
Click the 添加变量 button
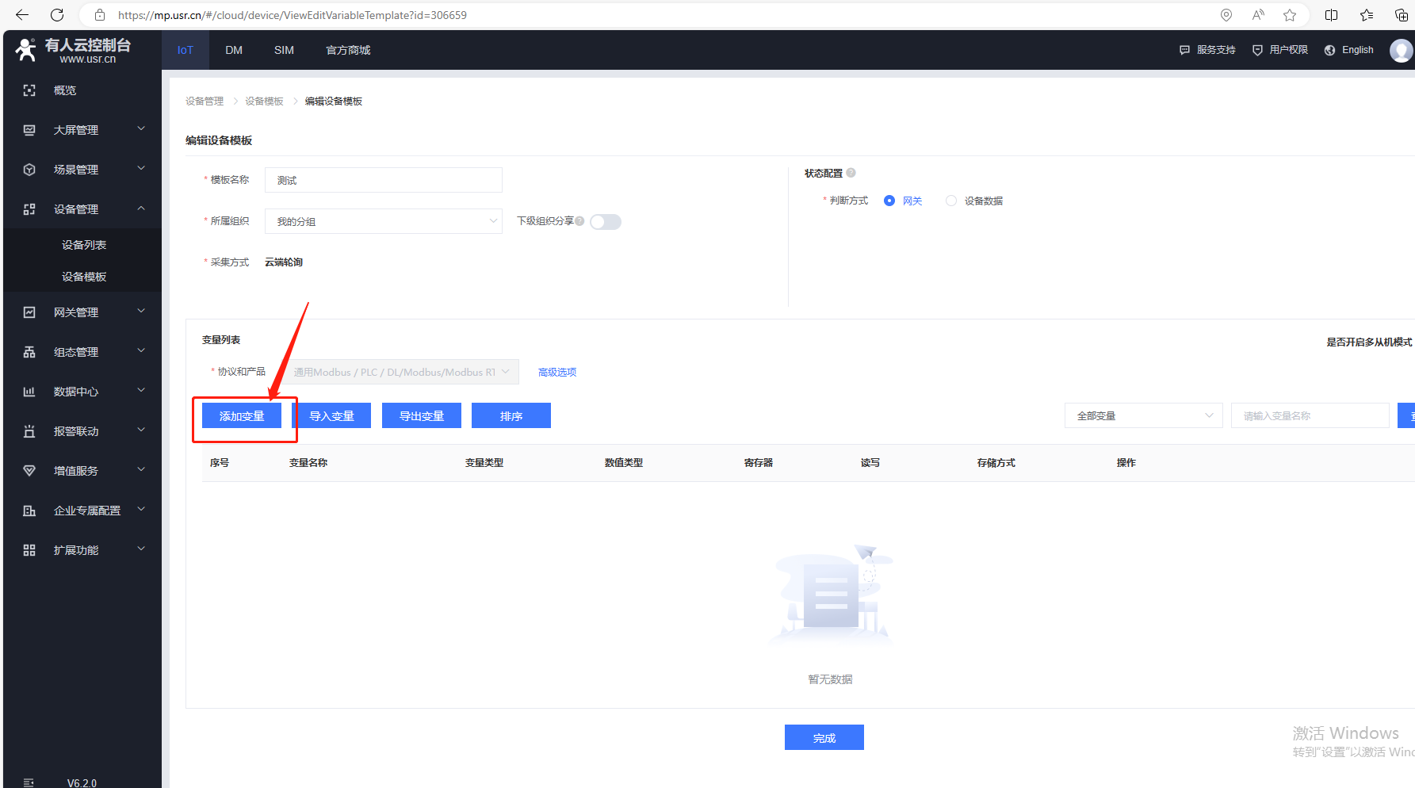[x=242, y=416]
